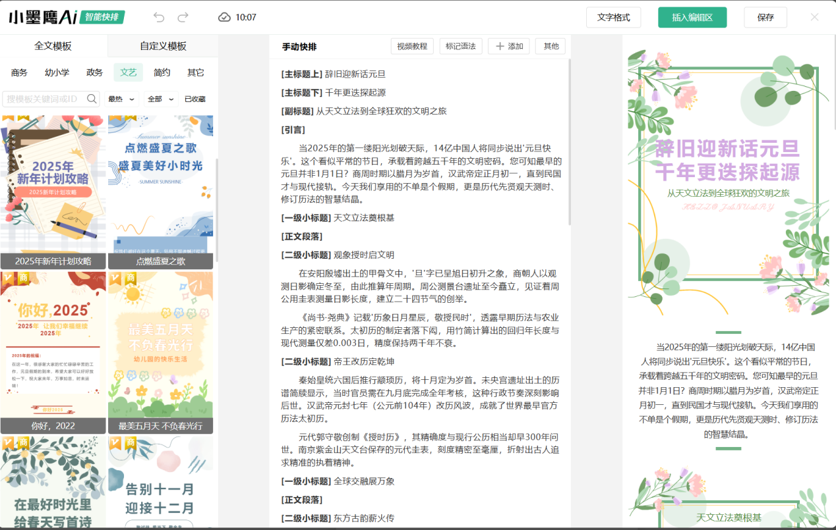This screenshot has width=836, height=530.
Task: Click the plus icon on 添加
Action: [x=500, y=46]
